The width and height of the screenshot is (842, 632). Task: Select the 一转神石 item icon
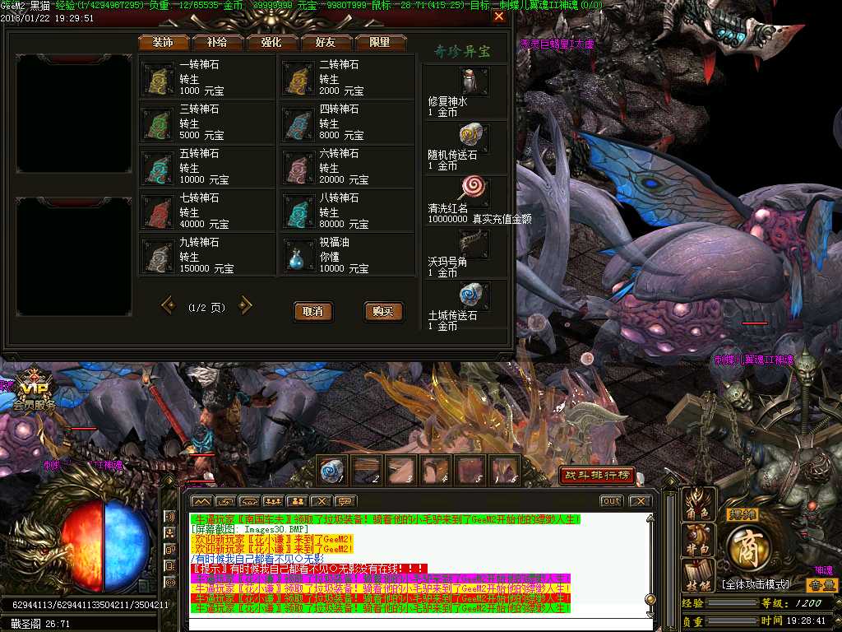[159, 78]
